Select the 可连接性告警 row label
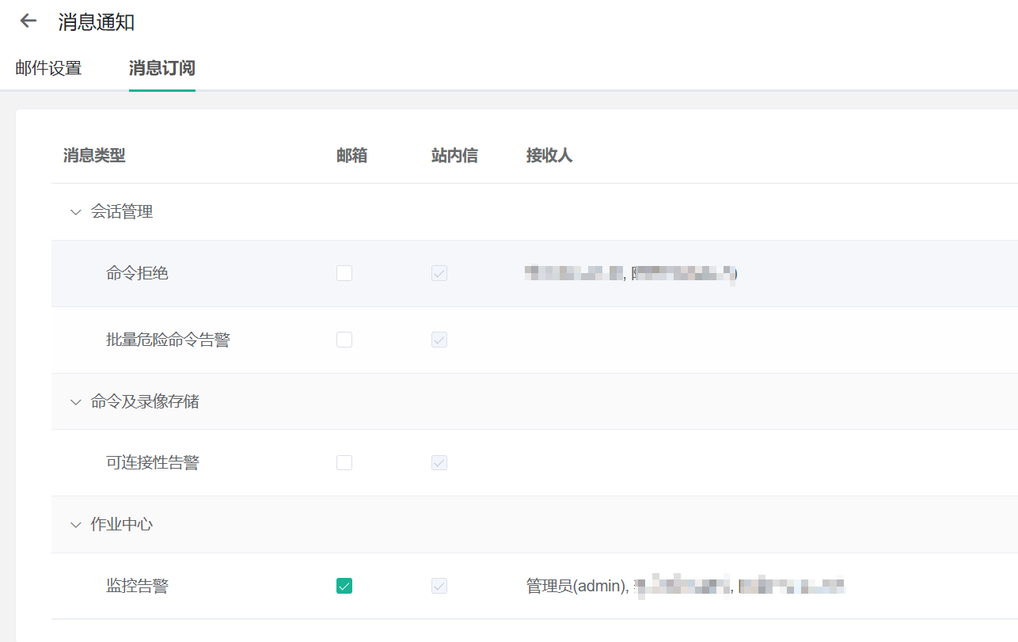This screenshot has width=1018, height=642. 152,462
